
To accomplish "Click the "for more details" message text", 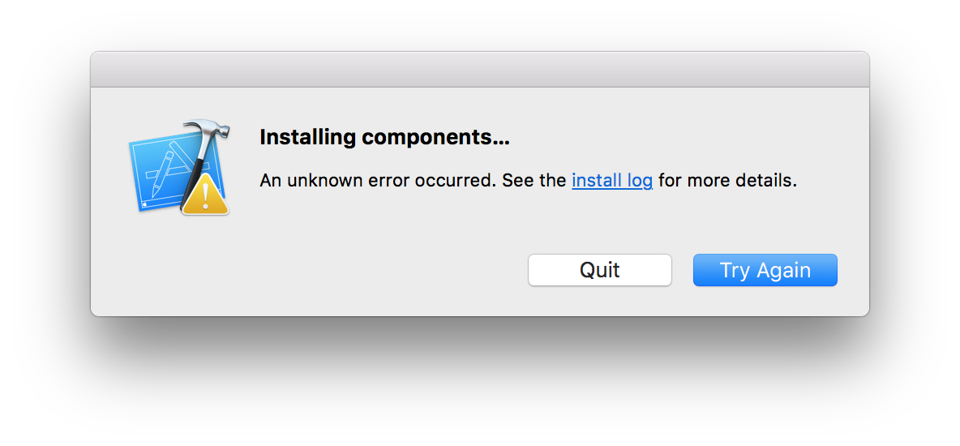I will pos(727,180).
